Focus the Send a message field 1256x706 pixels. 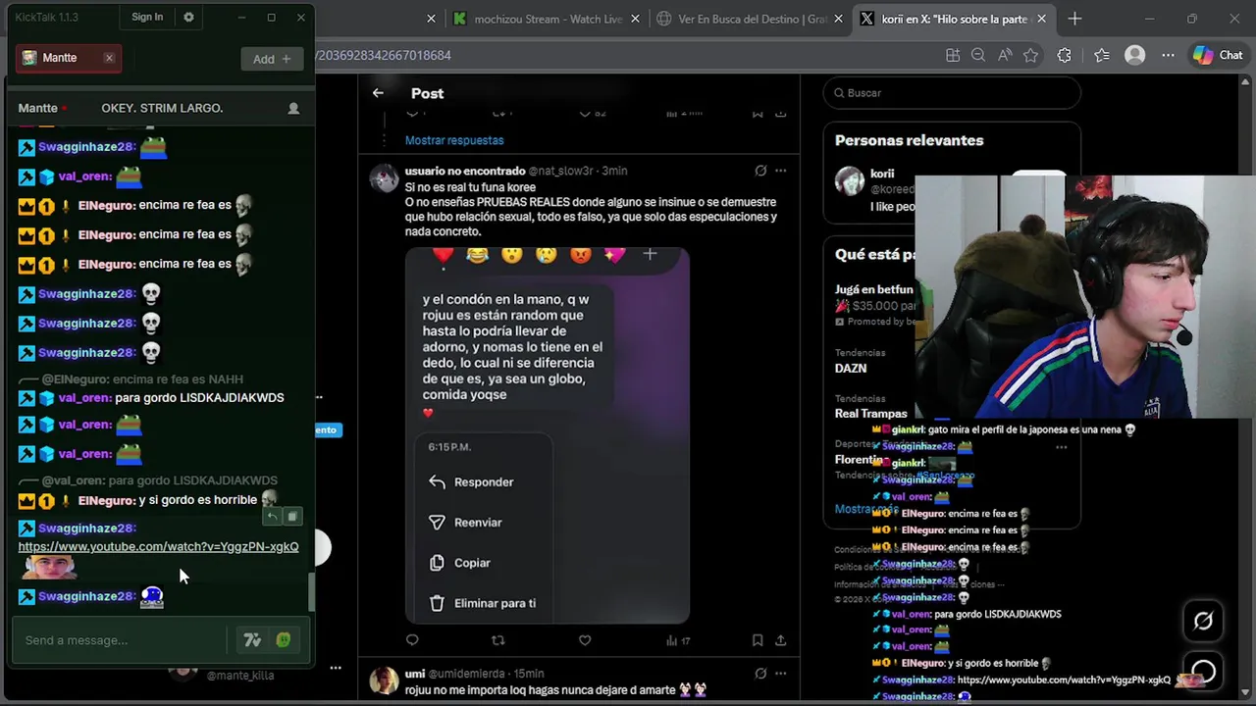[x=120, y=640]
